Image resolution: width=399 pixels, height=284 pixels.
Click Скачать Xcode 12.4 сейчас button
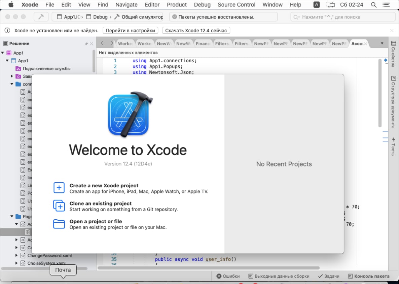pos(196,31)
